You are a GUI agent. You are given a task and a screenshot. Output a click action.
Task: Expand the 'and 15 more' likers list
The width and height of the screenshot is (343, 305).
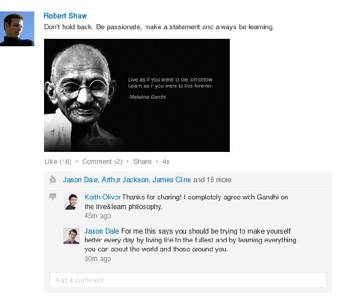click(x=212, y=180)
